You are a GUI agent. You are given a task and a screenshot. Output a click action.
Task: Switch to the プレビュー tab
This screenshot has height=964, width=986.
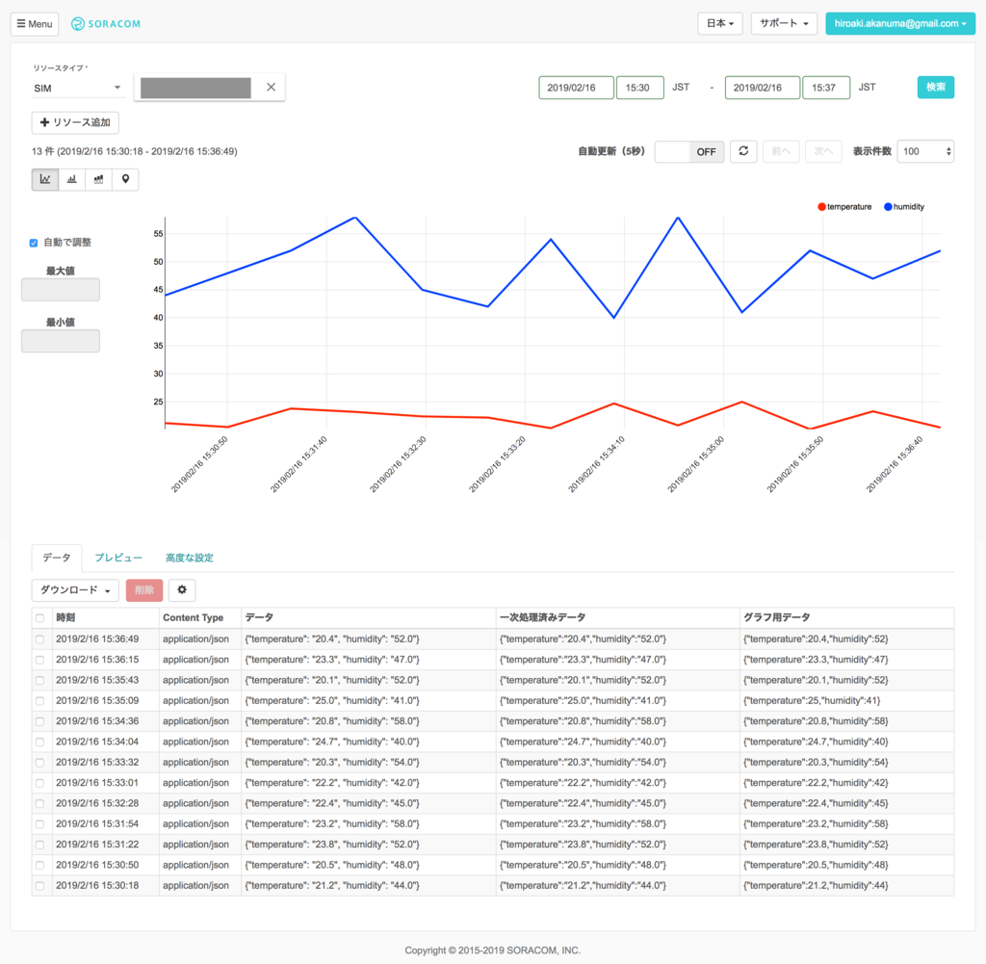(118, 558)
